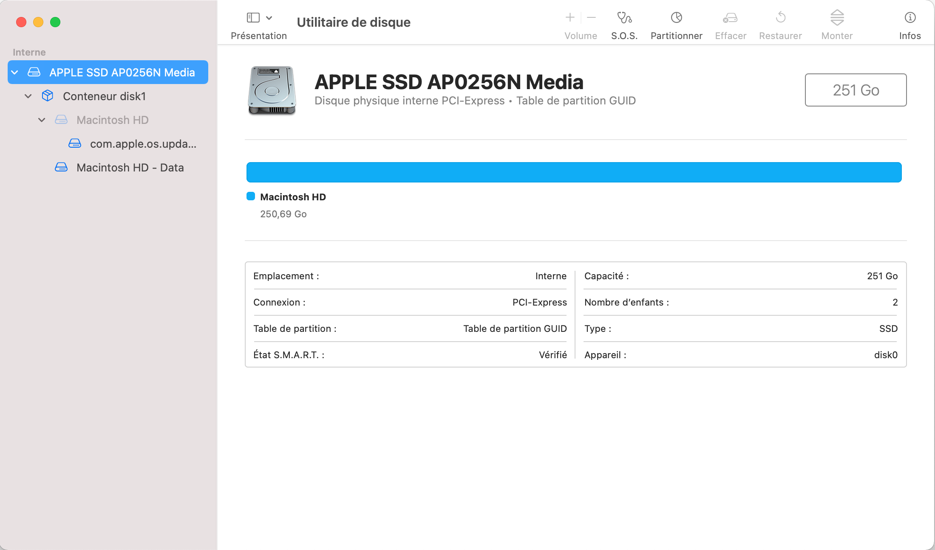Click the blue disk usage bar
The height and width of the screenshot is (550, 935).
pos(574,172)
